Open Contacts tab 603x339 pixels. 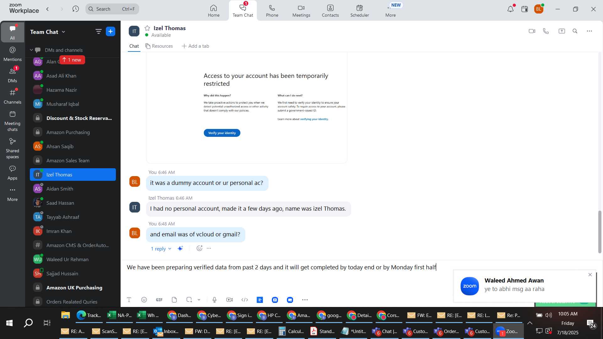[x=330, y=11]
